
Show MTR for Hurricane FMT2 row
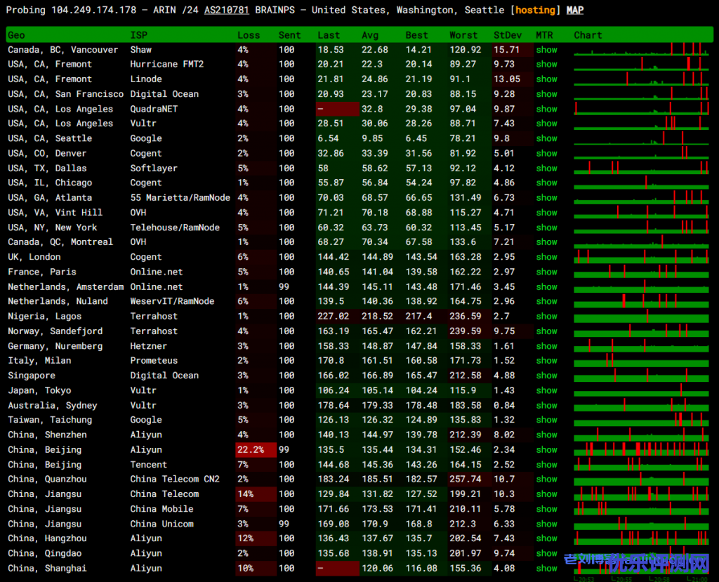click(546, 65)
